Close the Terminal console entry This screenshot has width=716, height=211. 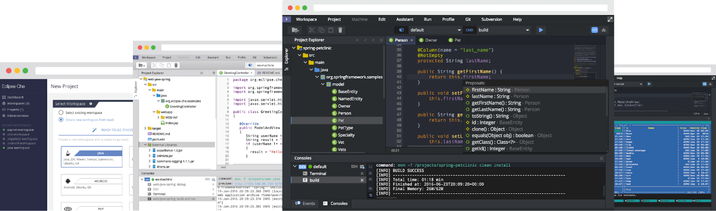(x=362, y=173)
